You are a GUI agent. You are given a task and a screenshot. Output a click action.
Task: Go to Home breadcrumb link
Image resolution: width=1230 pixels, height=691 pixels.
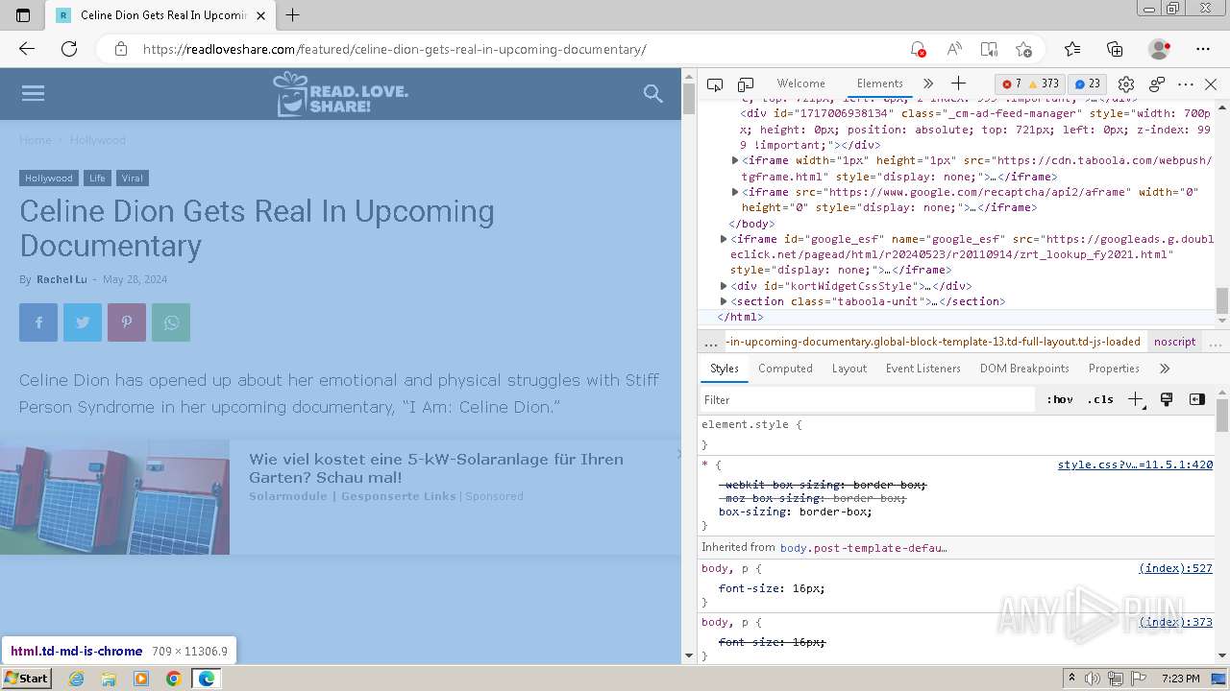click(x=36, y=140)
